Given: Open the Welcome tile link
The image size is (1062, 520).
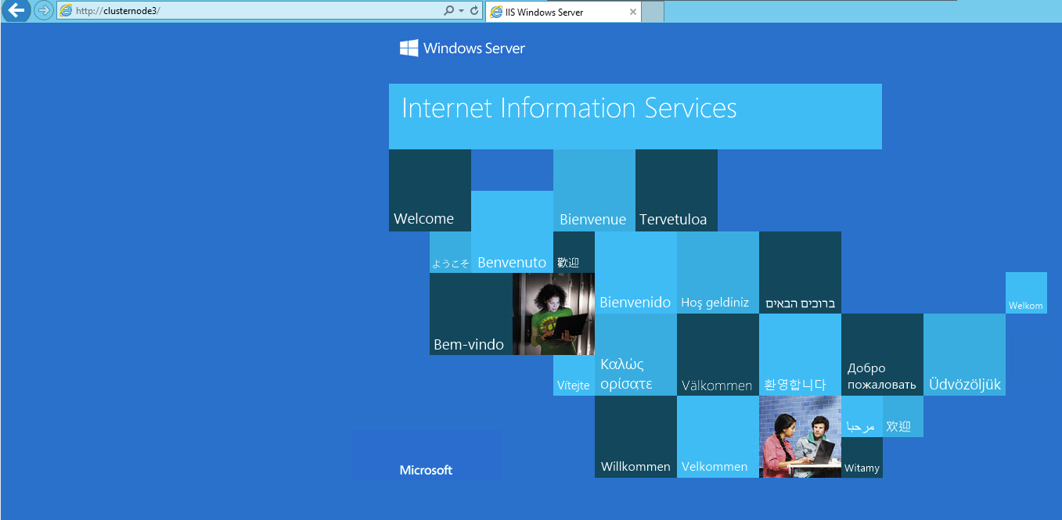Looking at the screenshot, I should click(430, 190).
